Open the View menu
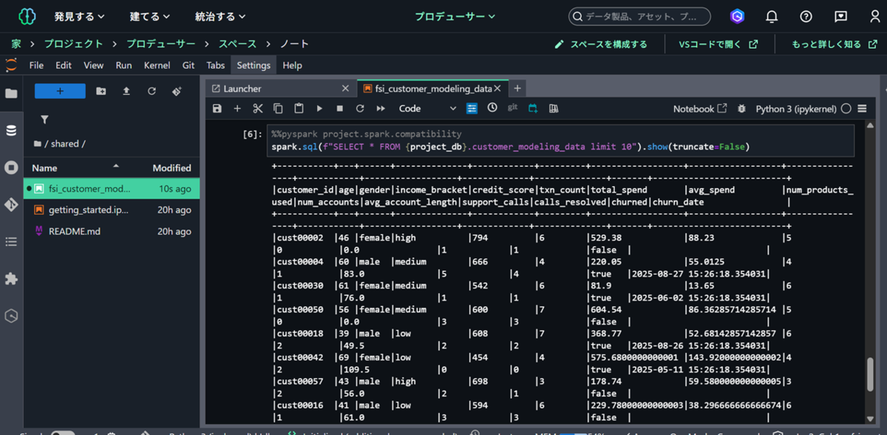 pyautogui.click(x=93, y=65)
